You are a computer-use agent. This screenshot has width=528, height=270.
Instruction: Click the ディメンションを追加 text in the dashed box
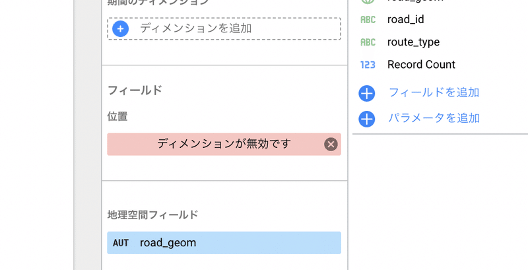coord(195,28)
